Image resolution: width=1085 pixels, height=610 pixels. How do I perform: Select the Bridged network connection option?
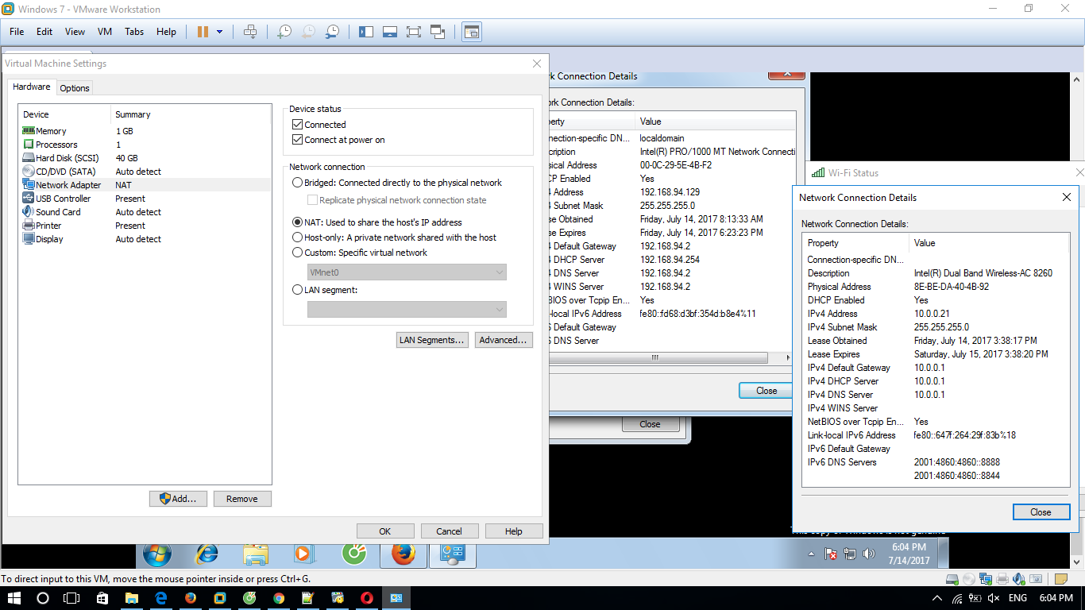298,183
